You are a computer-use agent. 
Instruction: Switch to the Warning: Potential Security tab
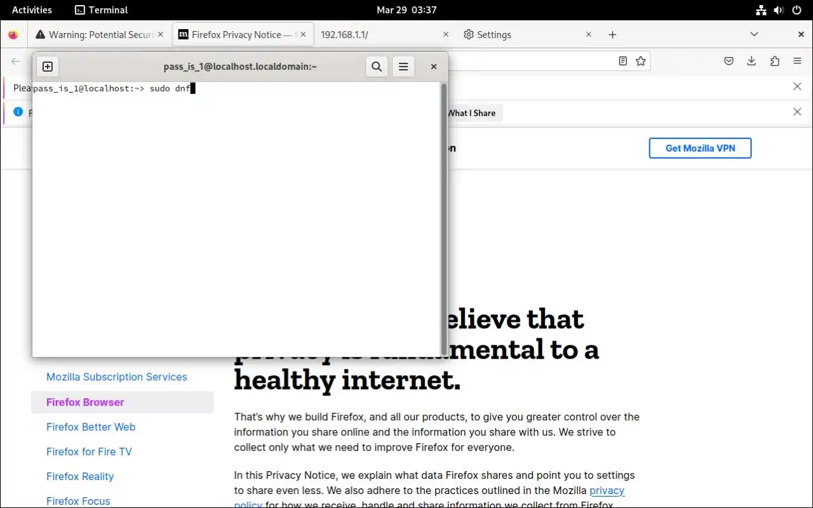[95, 35]
